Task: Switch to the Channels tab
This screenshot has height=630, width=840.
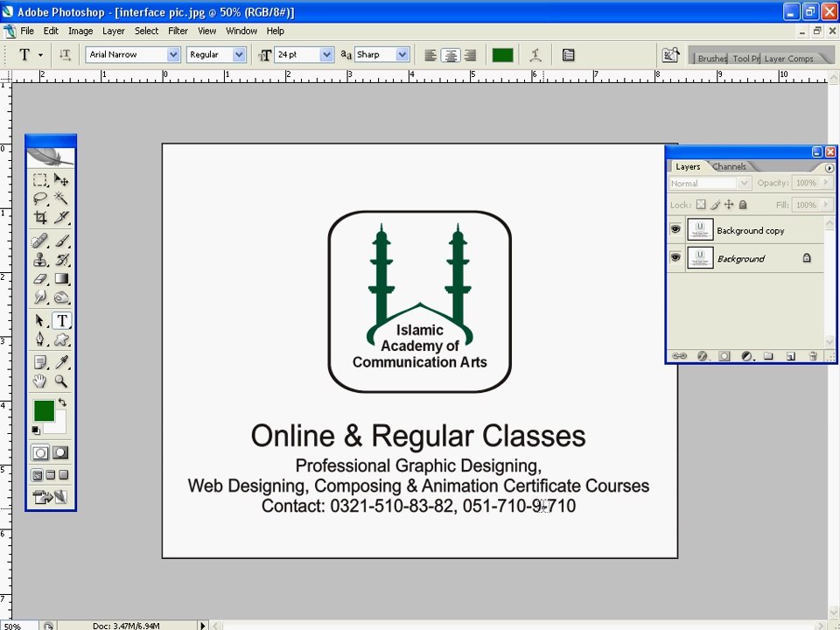Action: click(729, 166)
